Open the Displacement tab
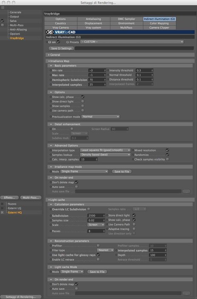 click(93, 23)
